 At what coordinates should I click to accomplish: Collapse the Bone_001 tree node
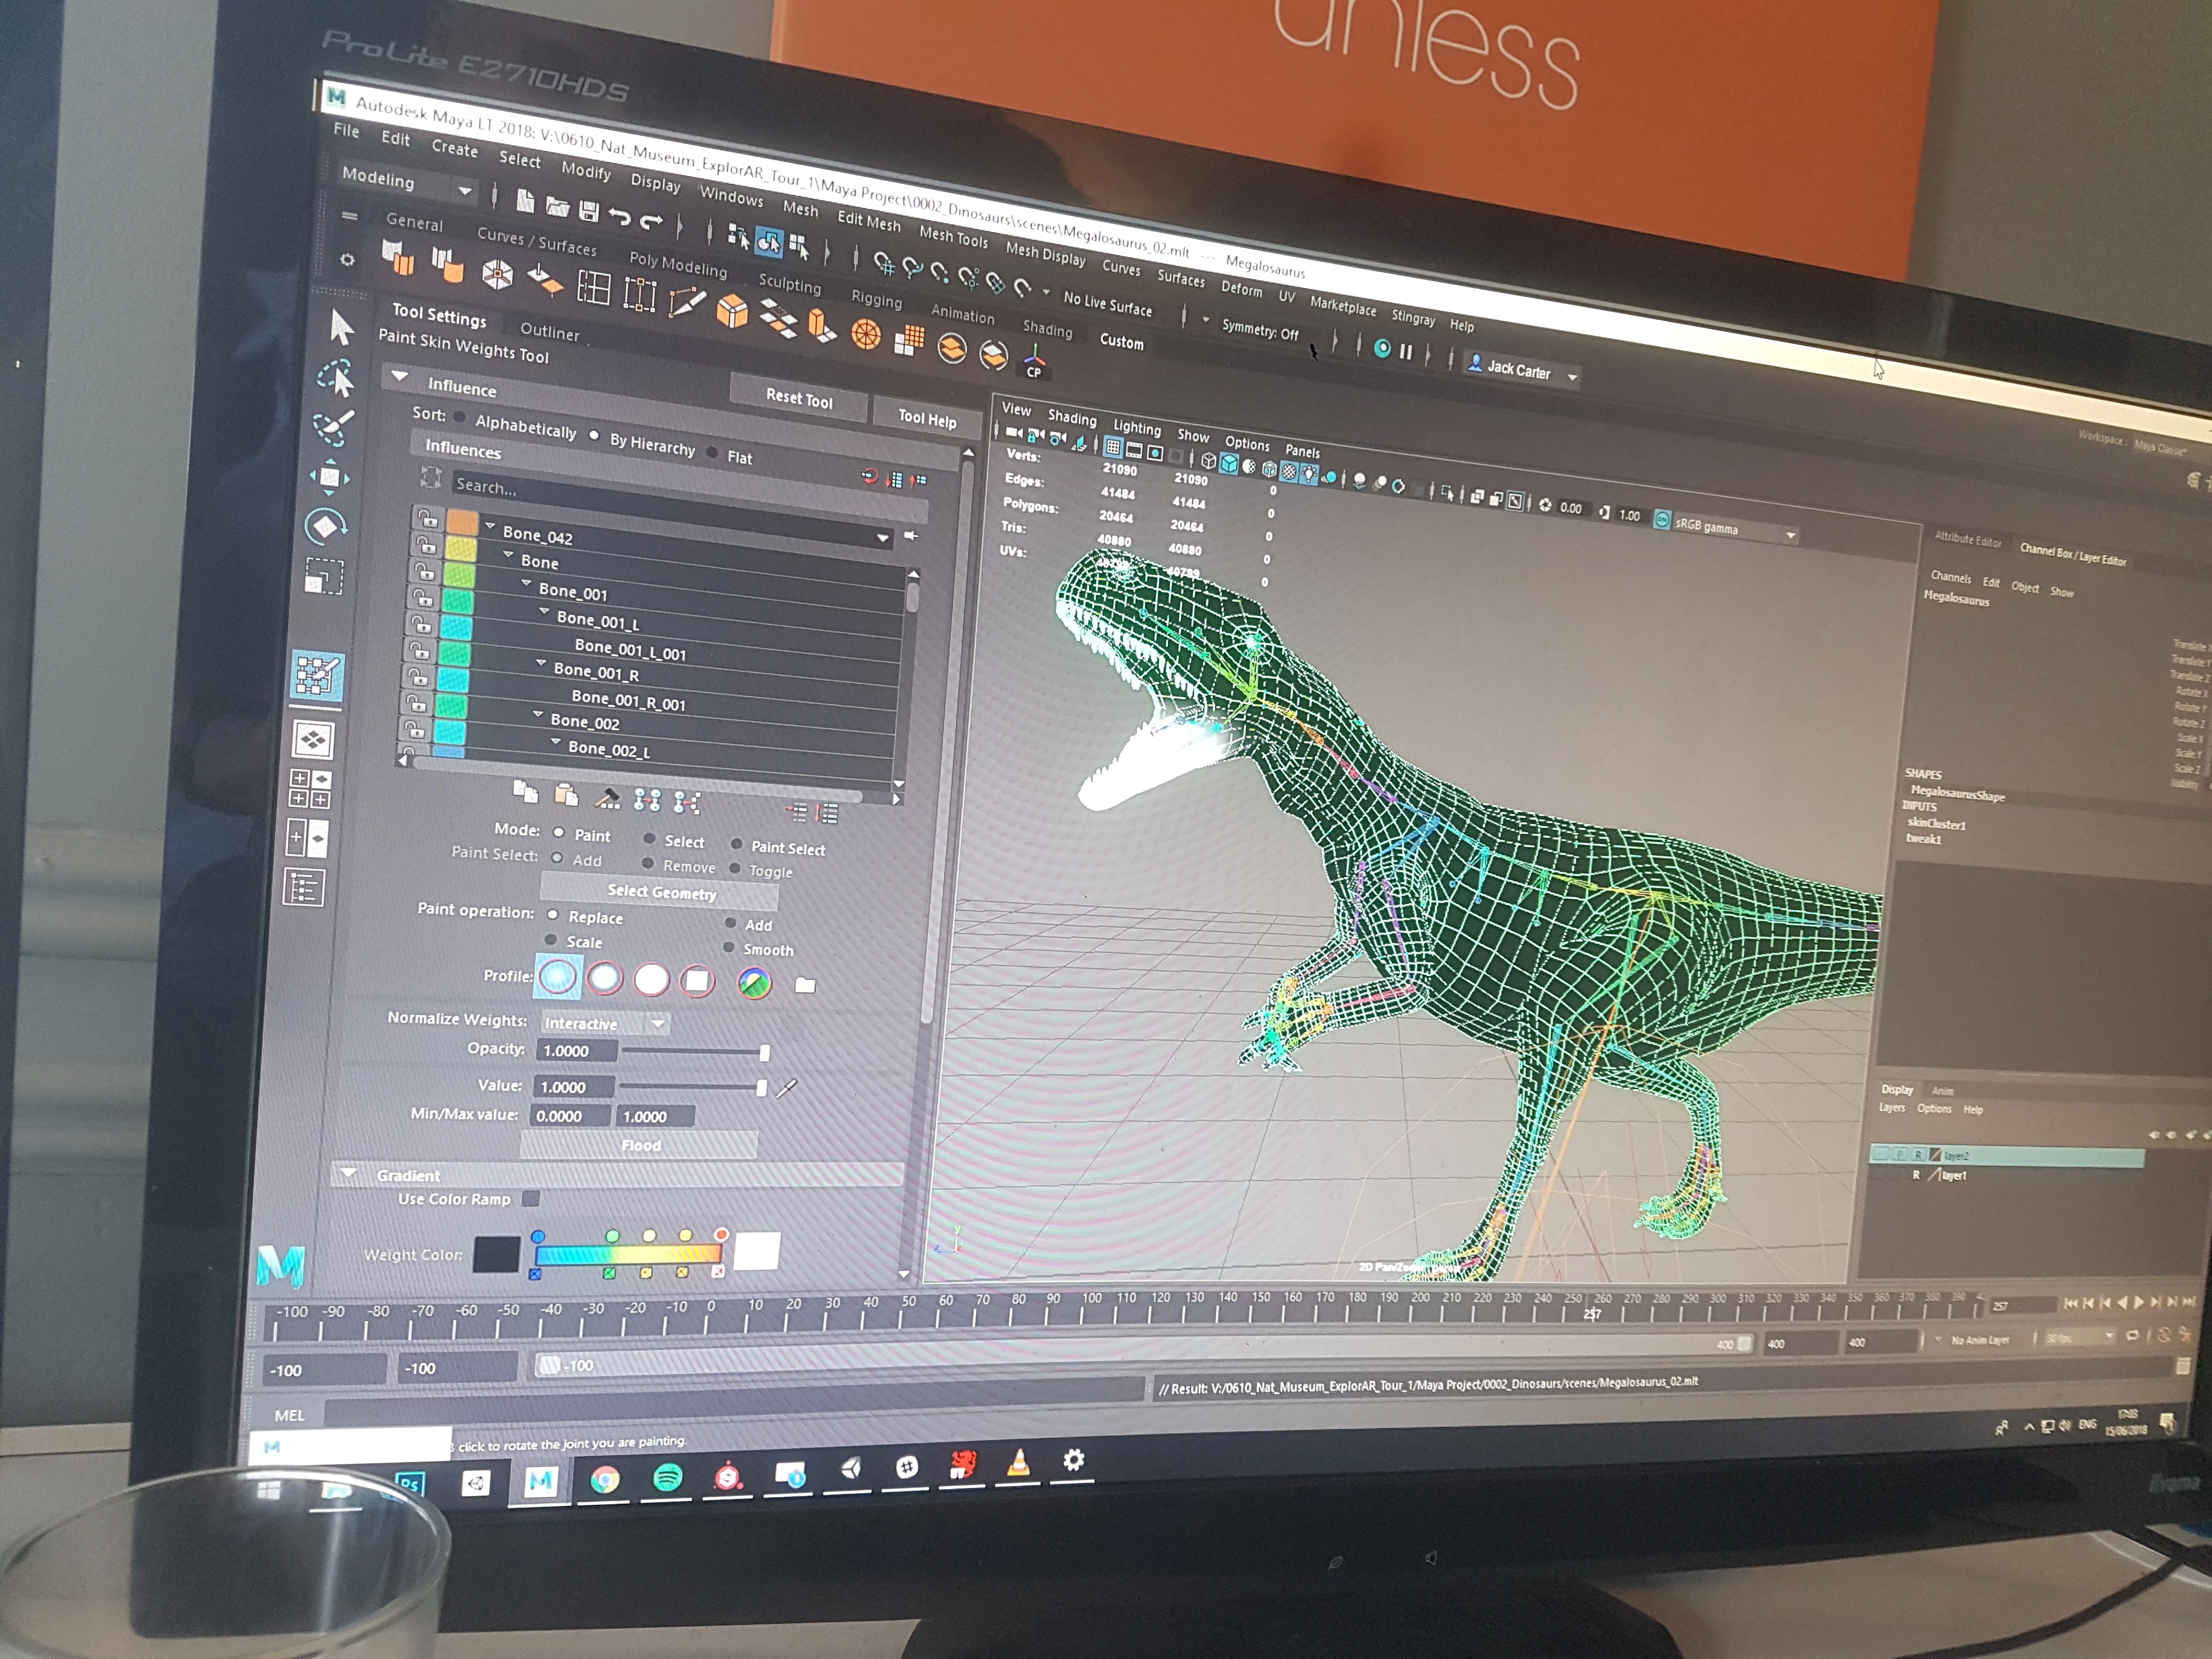527,583
